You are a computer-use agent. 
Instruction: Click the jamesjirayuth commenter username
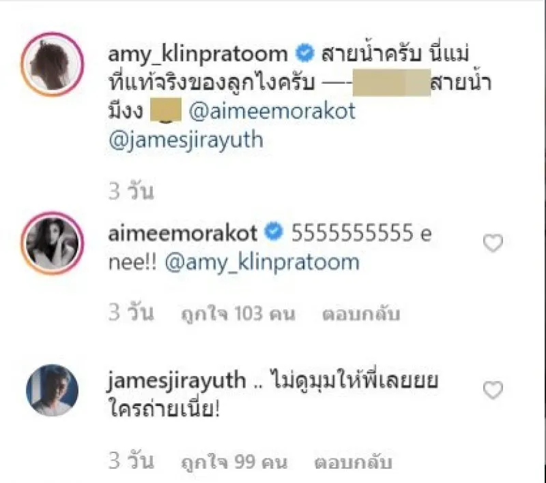(x=176, y=381)
